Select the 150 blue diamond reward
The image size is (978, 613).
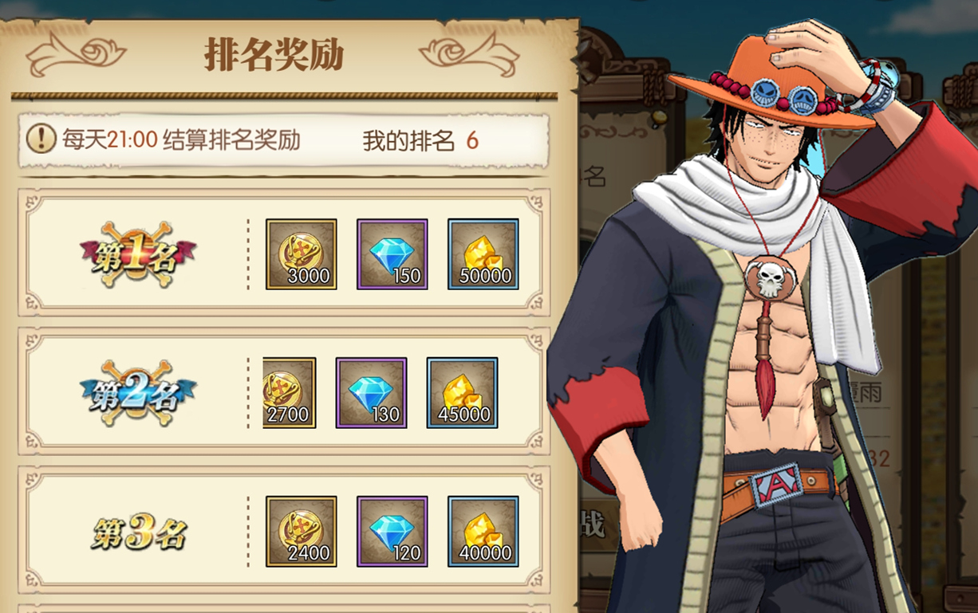coord(392,254)
